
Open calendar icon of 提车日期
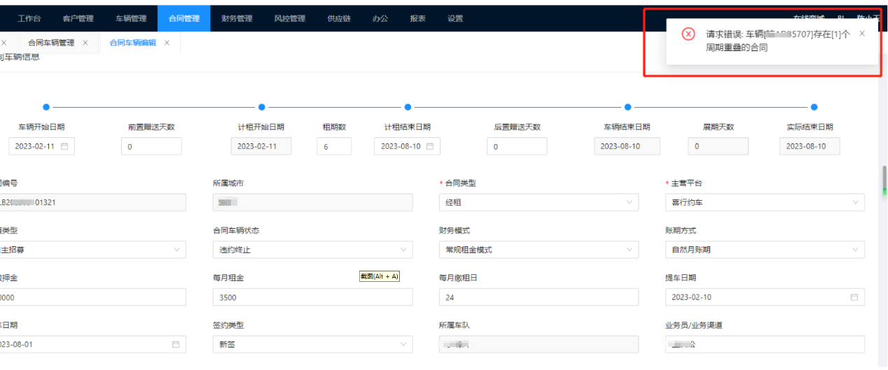click(x=854, y=297)
